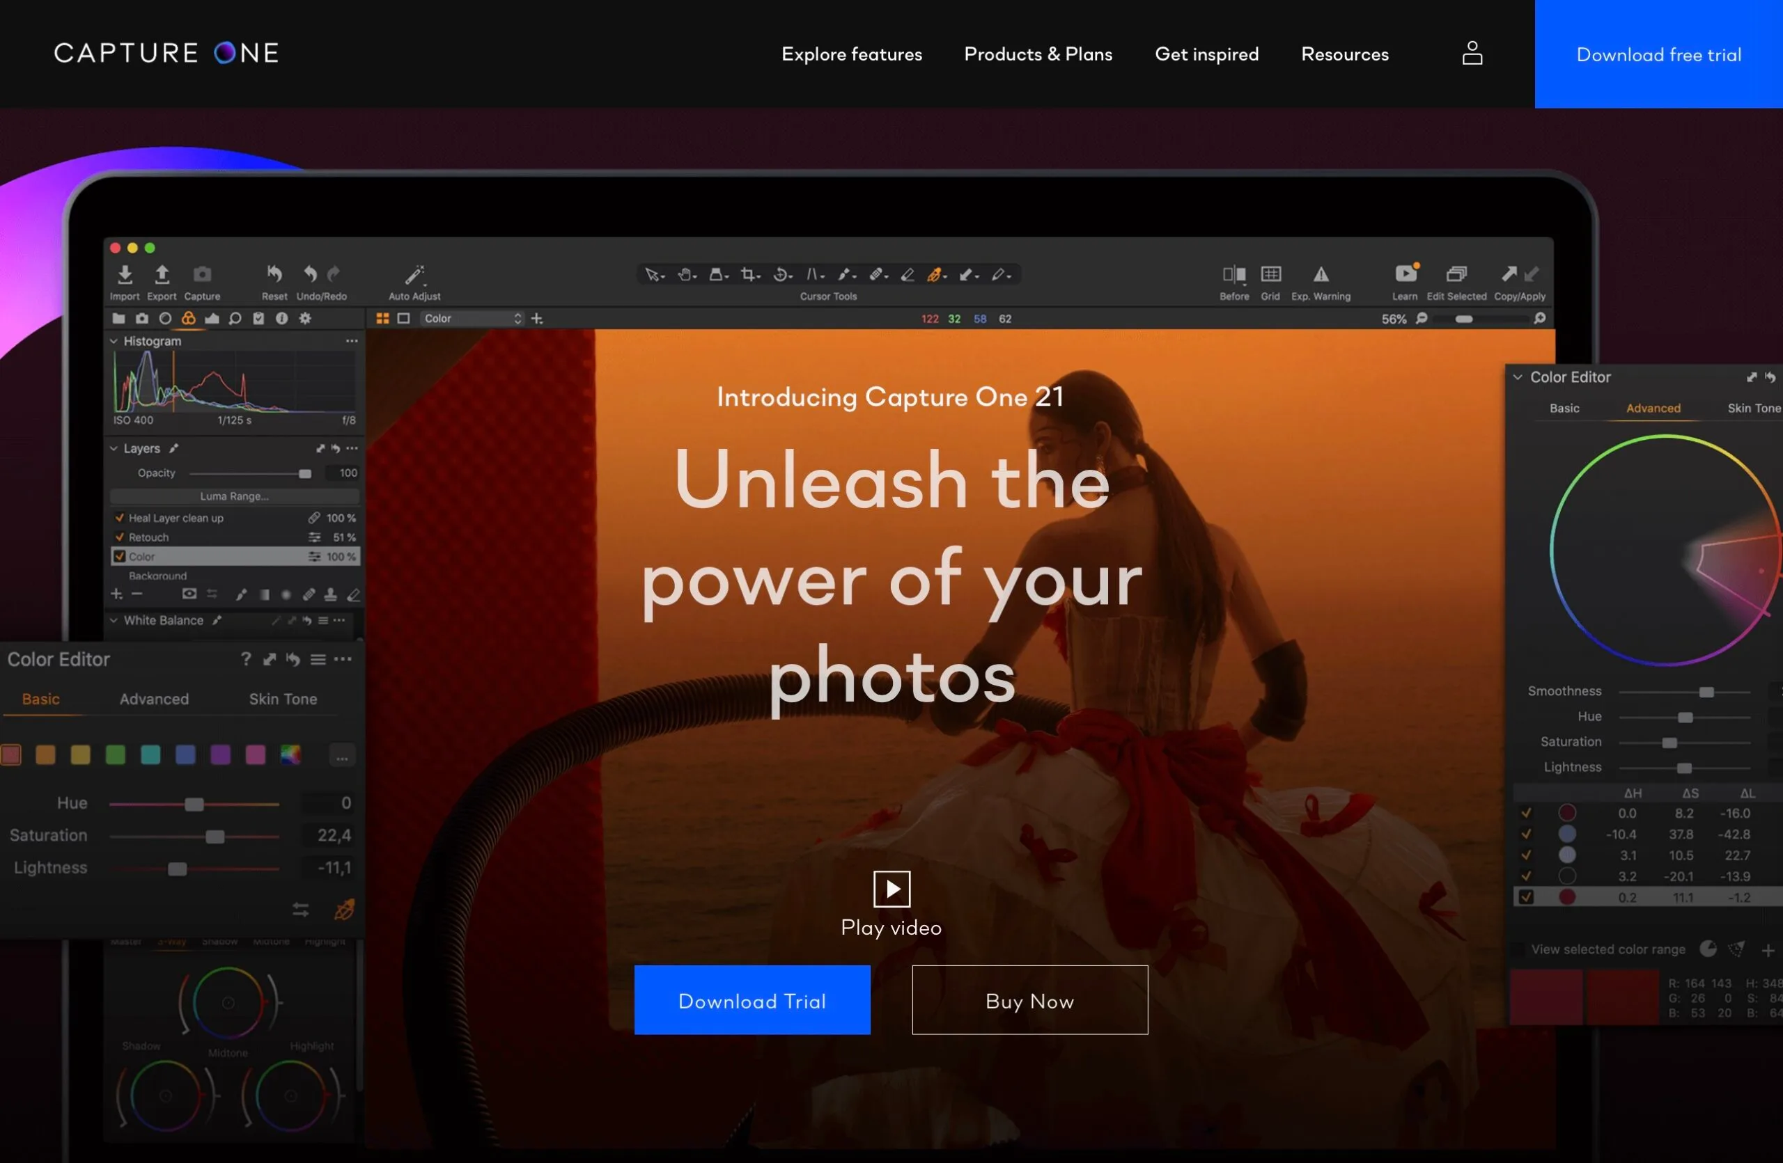This screenshot has width=1783, height=1163.
Task: Open the Get inspired menu
Action: click(x=1207, y=54)
